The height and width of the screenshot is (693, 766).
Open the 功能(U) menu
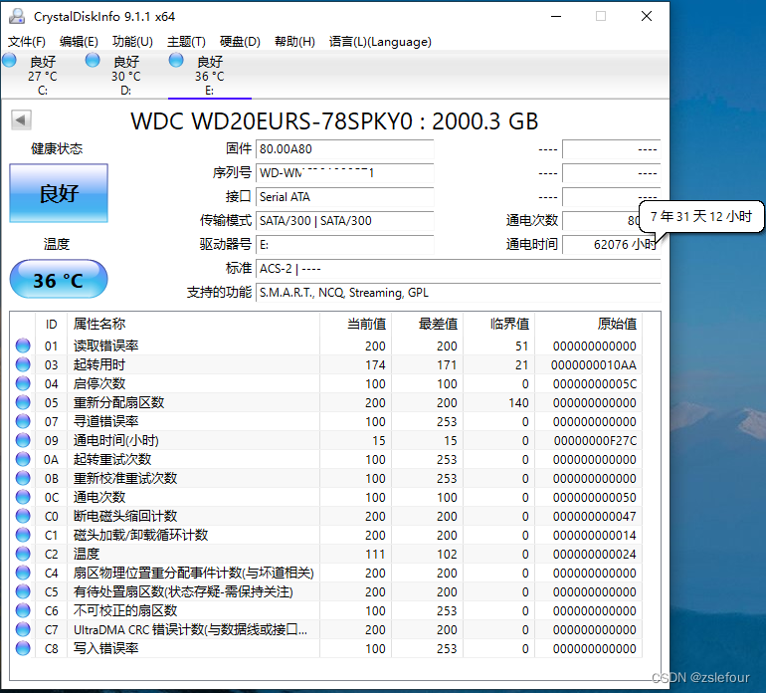[x=132, y=42]
